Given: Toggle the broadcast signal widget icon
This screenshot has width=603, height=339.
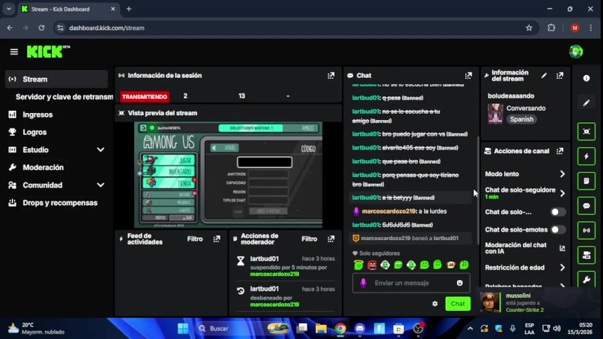Looking at the screenshot, I should [x=587, y=230].
